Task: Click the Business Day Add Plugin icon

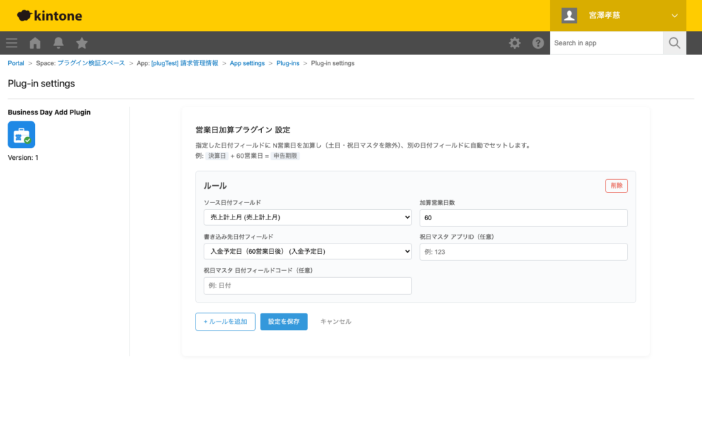Action: pyautogui.click(x=20, y=135)
